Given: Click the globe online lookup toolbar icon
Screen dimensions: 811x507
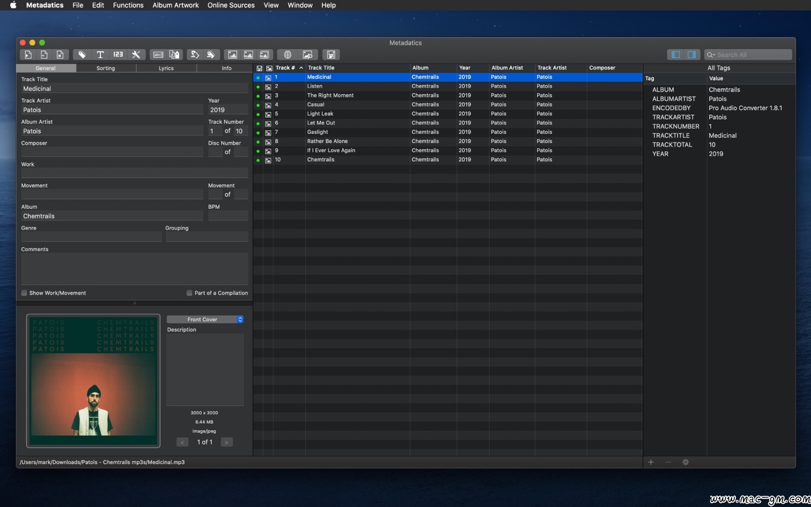Looking at the screenshot, I should coord(288,55).
